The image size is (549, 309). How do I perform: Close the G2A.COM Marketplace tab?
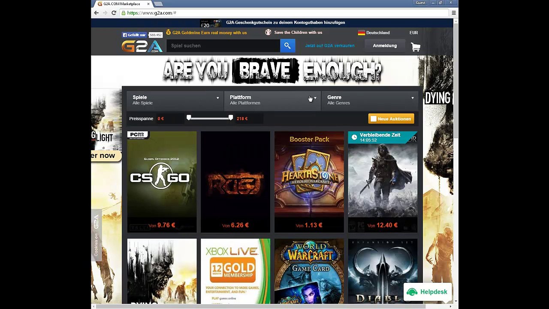tap(149, 4)
